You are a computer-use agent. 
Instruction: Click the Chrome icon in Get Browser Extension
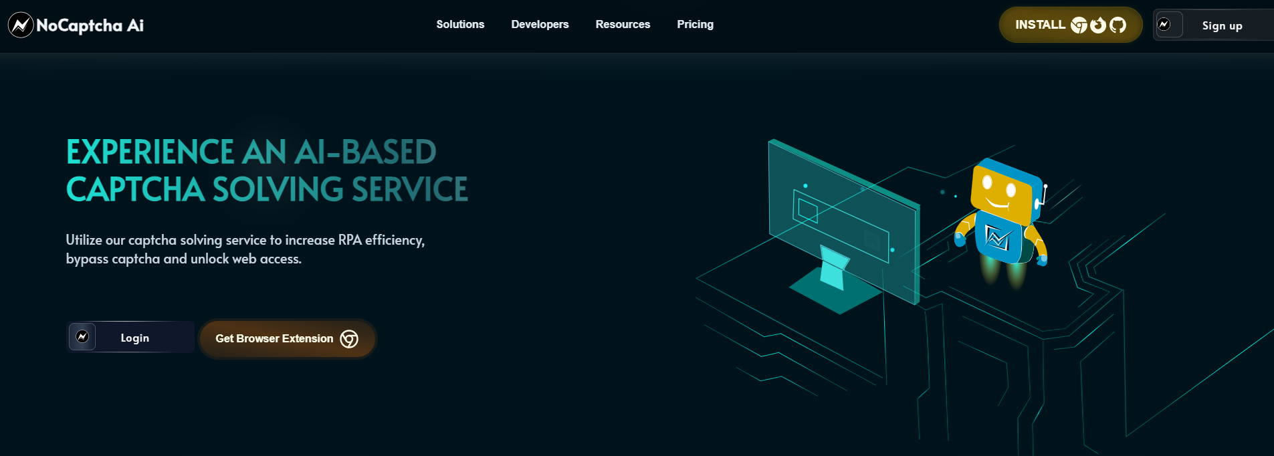point(349,339)
